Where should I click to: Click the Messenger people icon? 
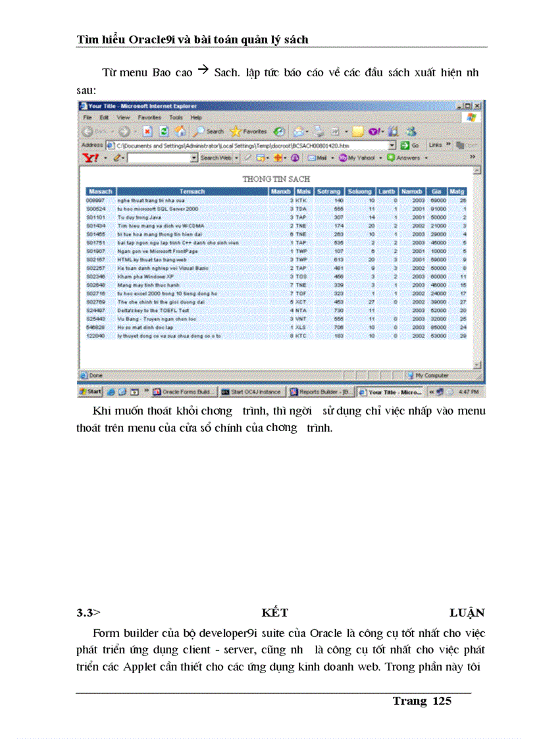tap(411, 132)
